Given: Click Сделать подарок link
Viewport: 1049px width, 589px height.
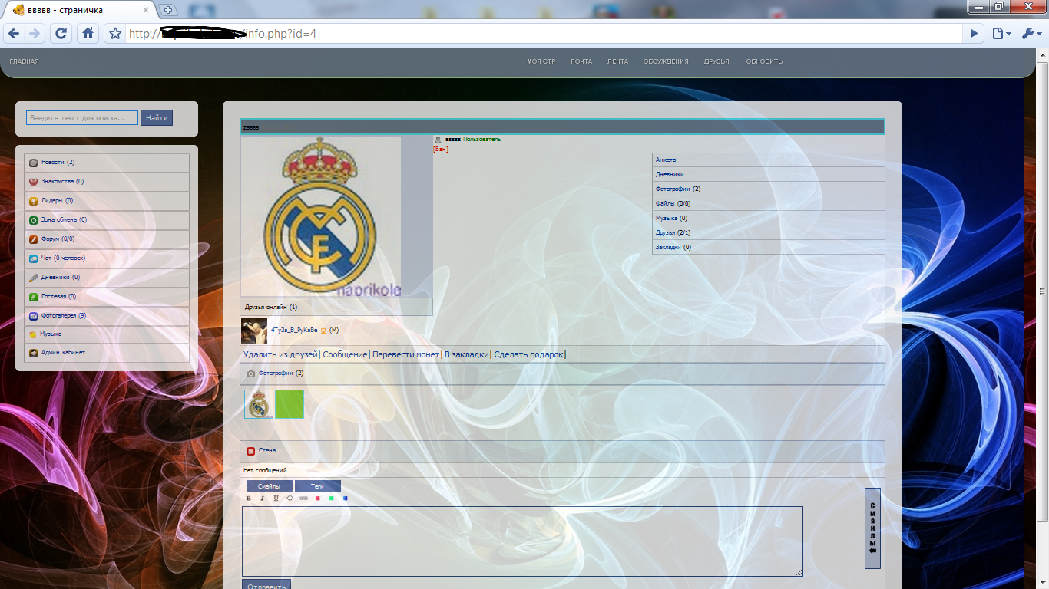Looking at the screenshot, I should pos(528,354).
